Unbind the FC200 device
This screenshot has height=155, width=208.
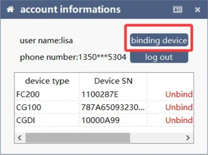pos(179,95)
